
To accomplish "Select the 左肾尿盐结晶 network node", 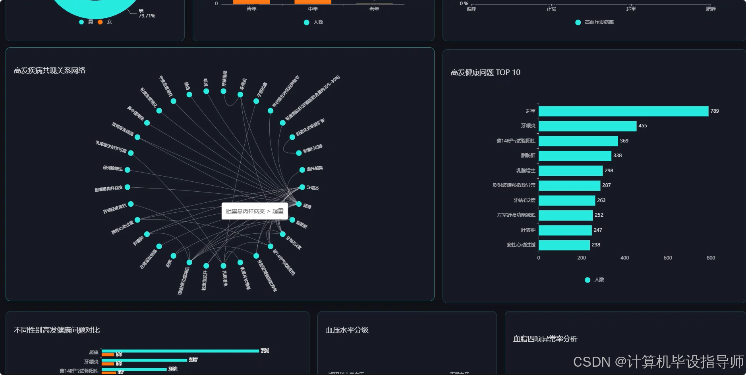I will click(159, 246).
